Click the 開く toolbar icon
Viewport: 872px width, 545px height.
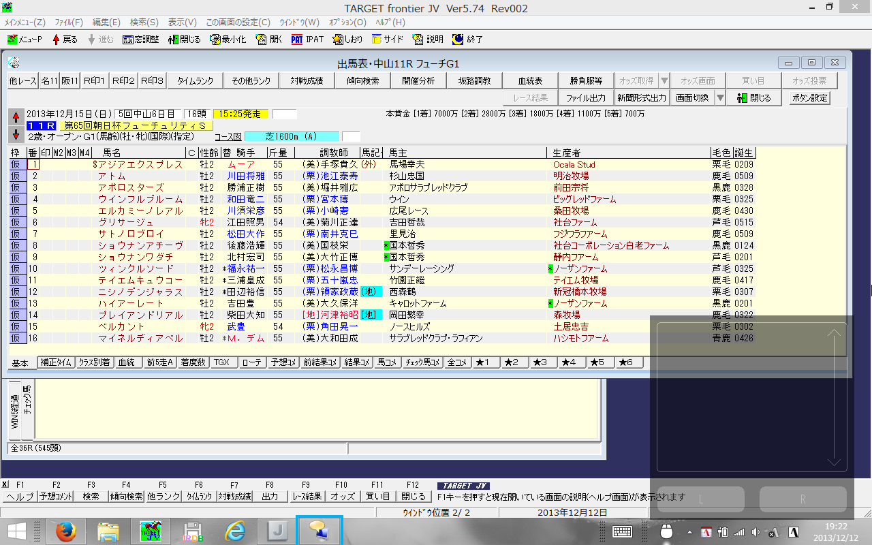268,40
